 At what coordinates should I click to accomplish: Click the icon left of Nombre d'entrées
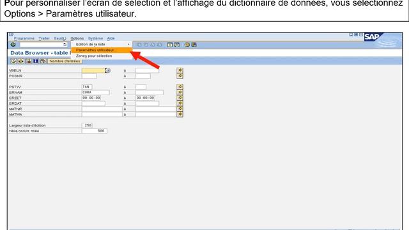coord(43,61)
